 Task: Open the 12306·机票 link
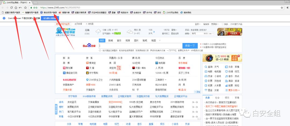[162, 73]
